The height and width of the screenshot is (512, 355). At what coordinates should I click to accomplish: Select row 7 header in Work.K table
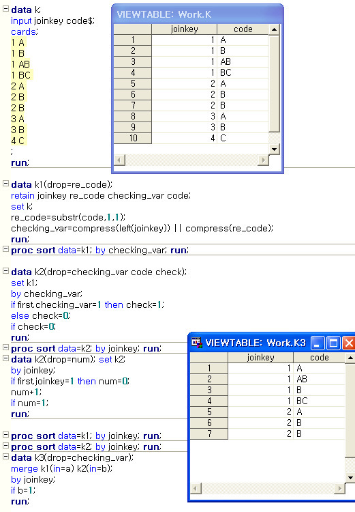tap(133, 105)
